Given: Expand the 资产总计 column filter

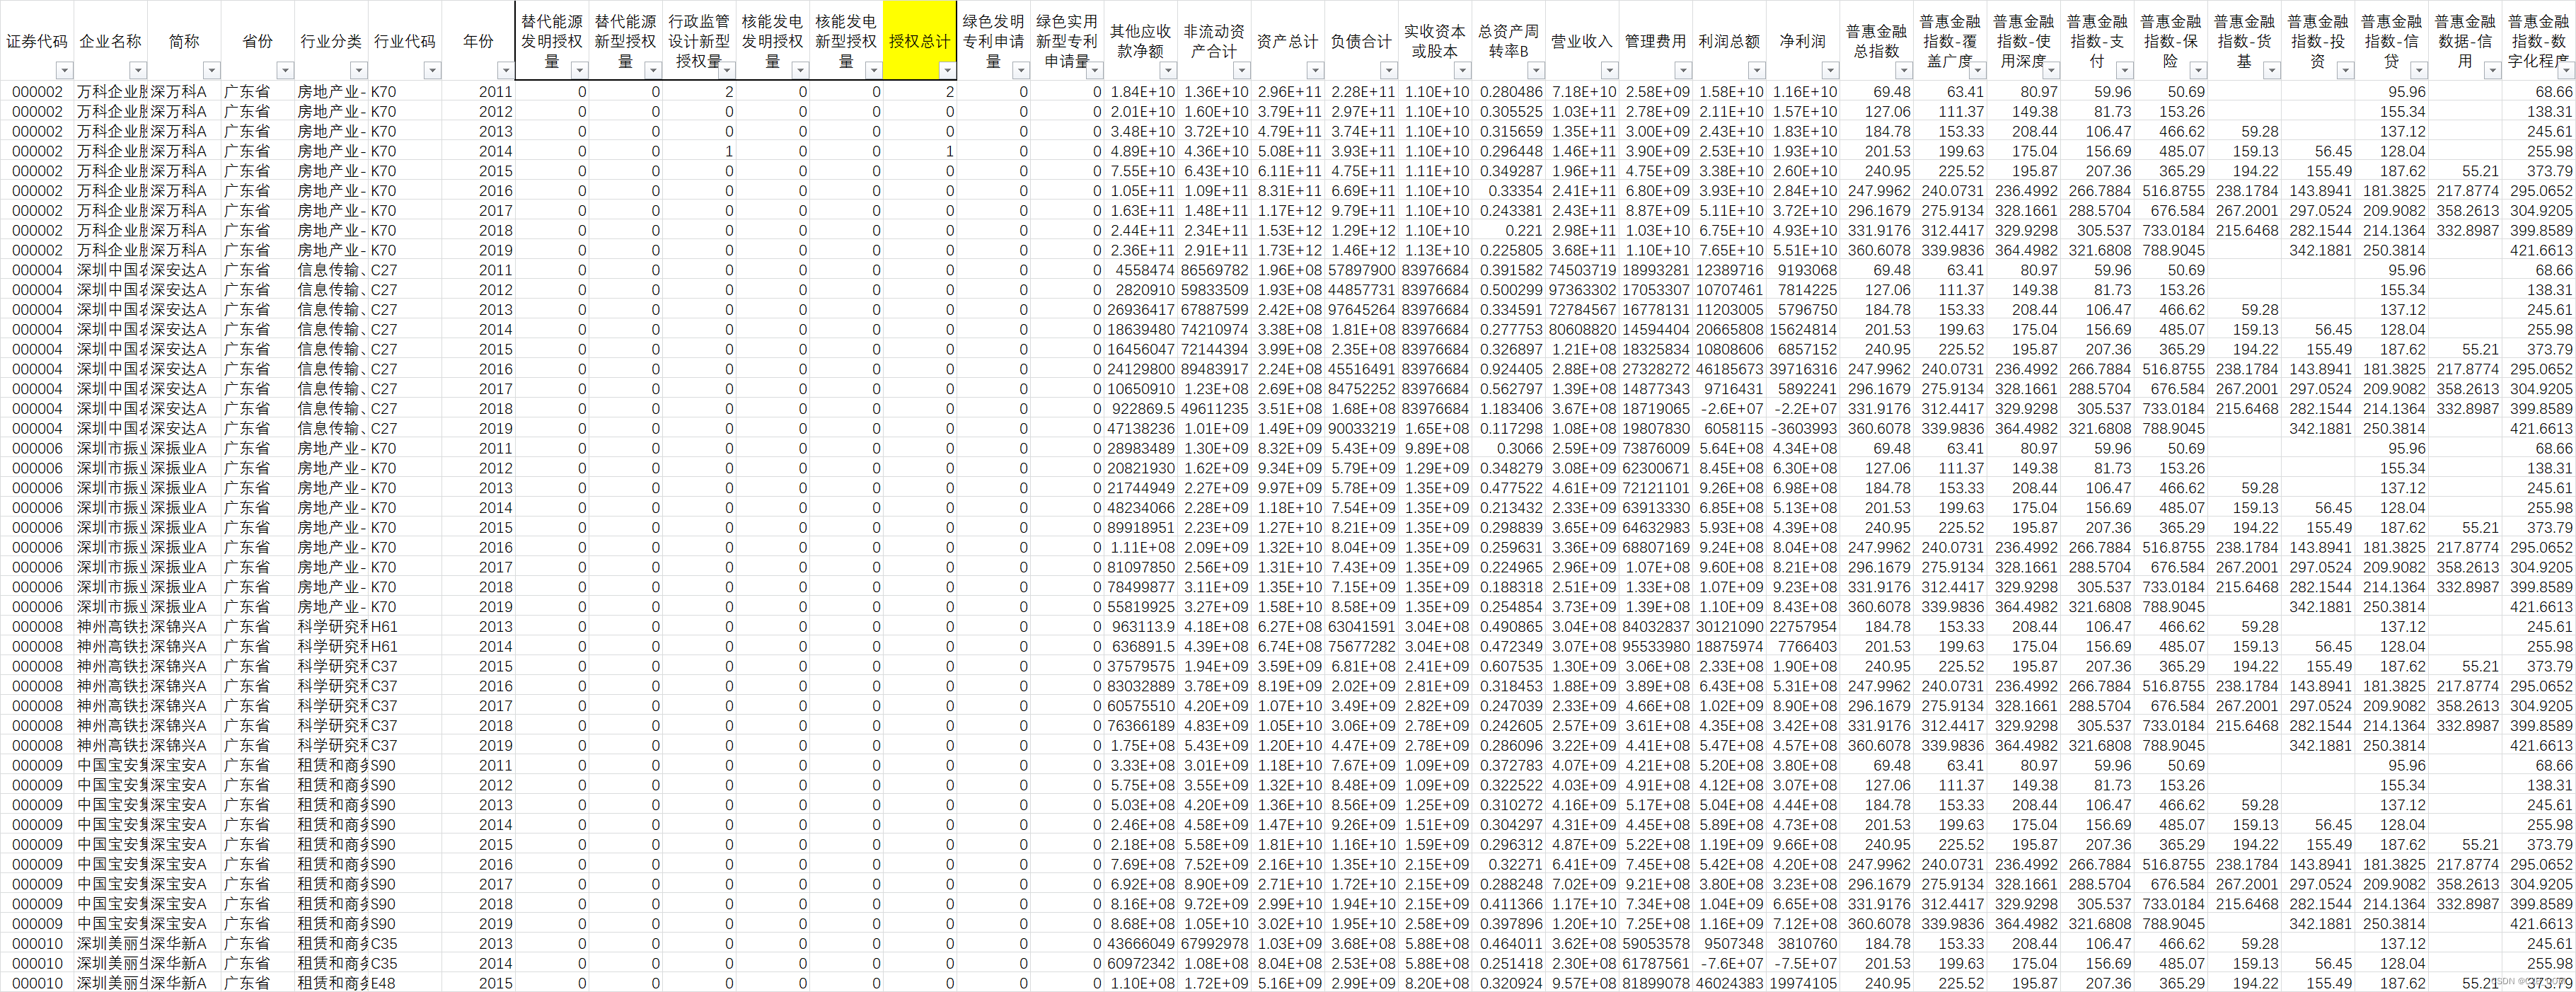Looking at the screenshot, I should tap(1315, 70).
